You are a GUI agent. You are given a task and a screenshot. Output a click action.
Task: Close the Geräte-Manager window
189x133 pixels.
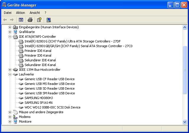tap(184, 5)
